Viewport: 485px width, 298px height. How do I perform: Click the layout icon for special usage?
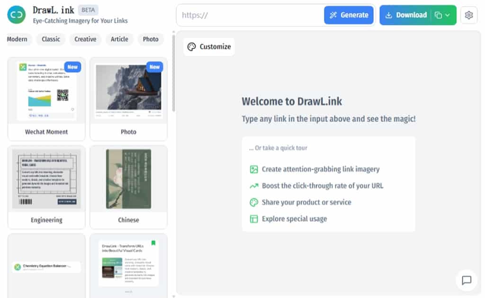pyautogui.click(x=254, y=219)
